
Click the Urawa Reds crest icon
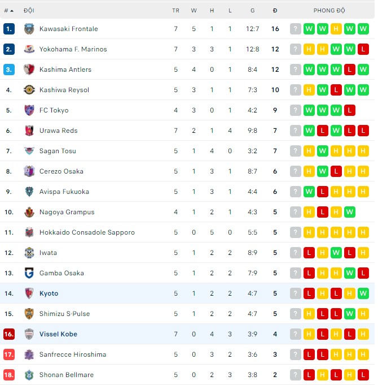tap(29, 131)
